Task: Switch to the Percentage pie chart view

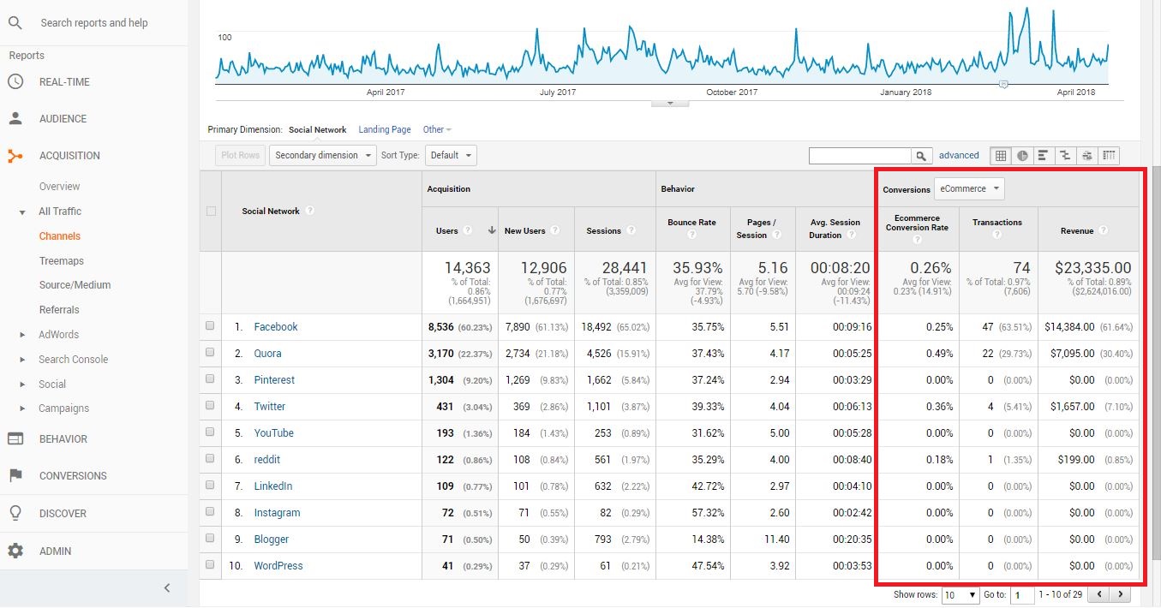Action: pos(1022,156)
